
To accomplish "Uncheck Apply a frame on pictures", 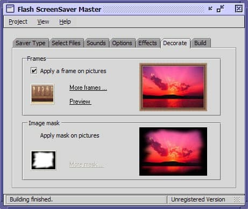I will click(34, 70).
